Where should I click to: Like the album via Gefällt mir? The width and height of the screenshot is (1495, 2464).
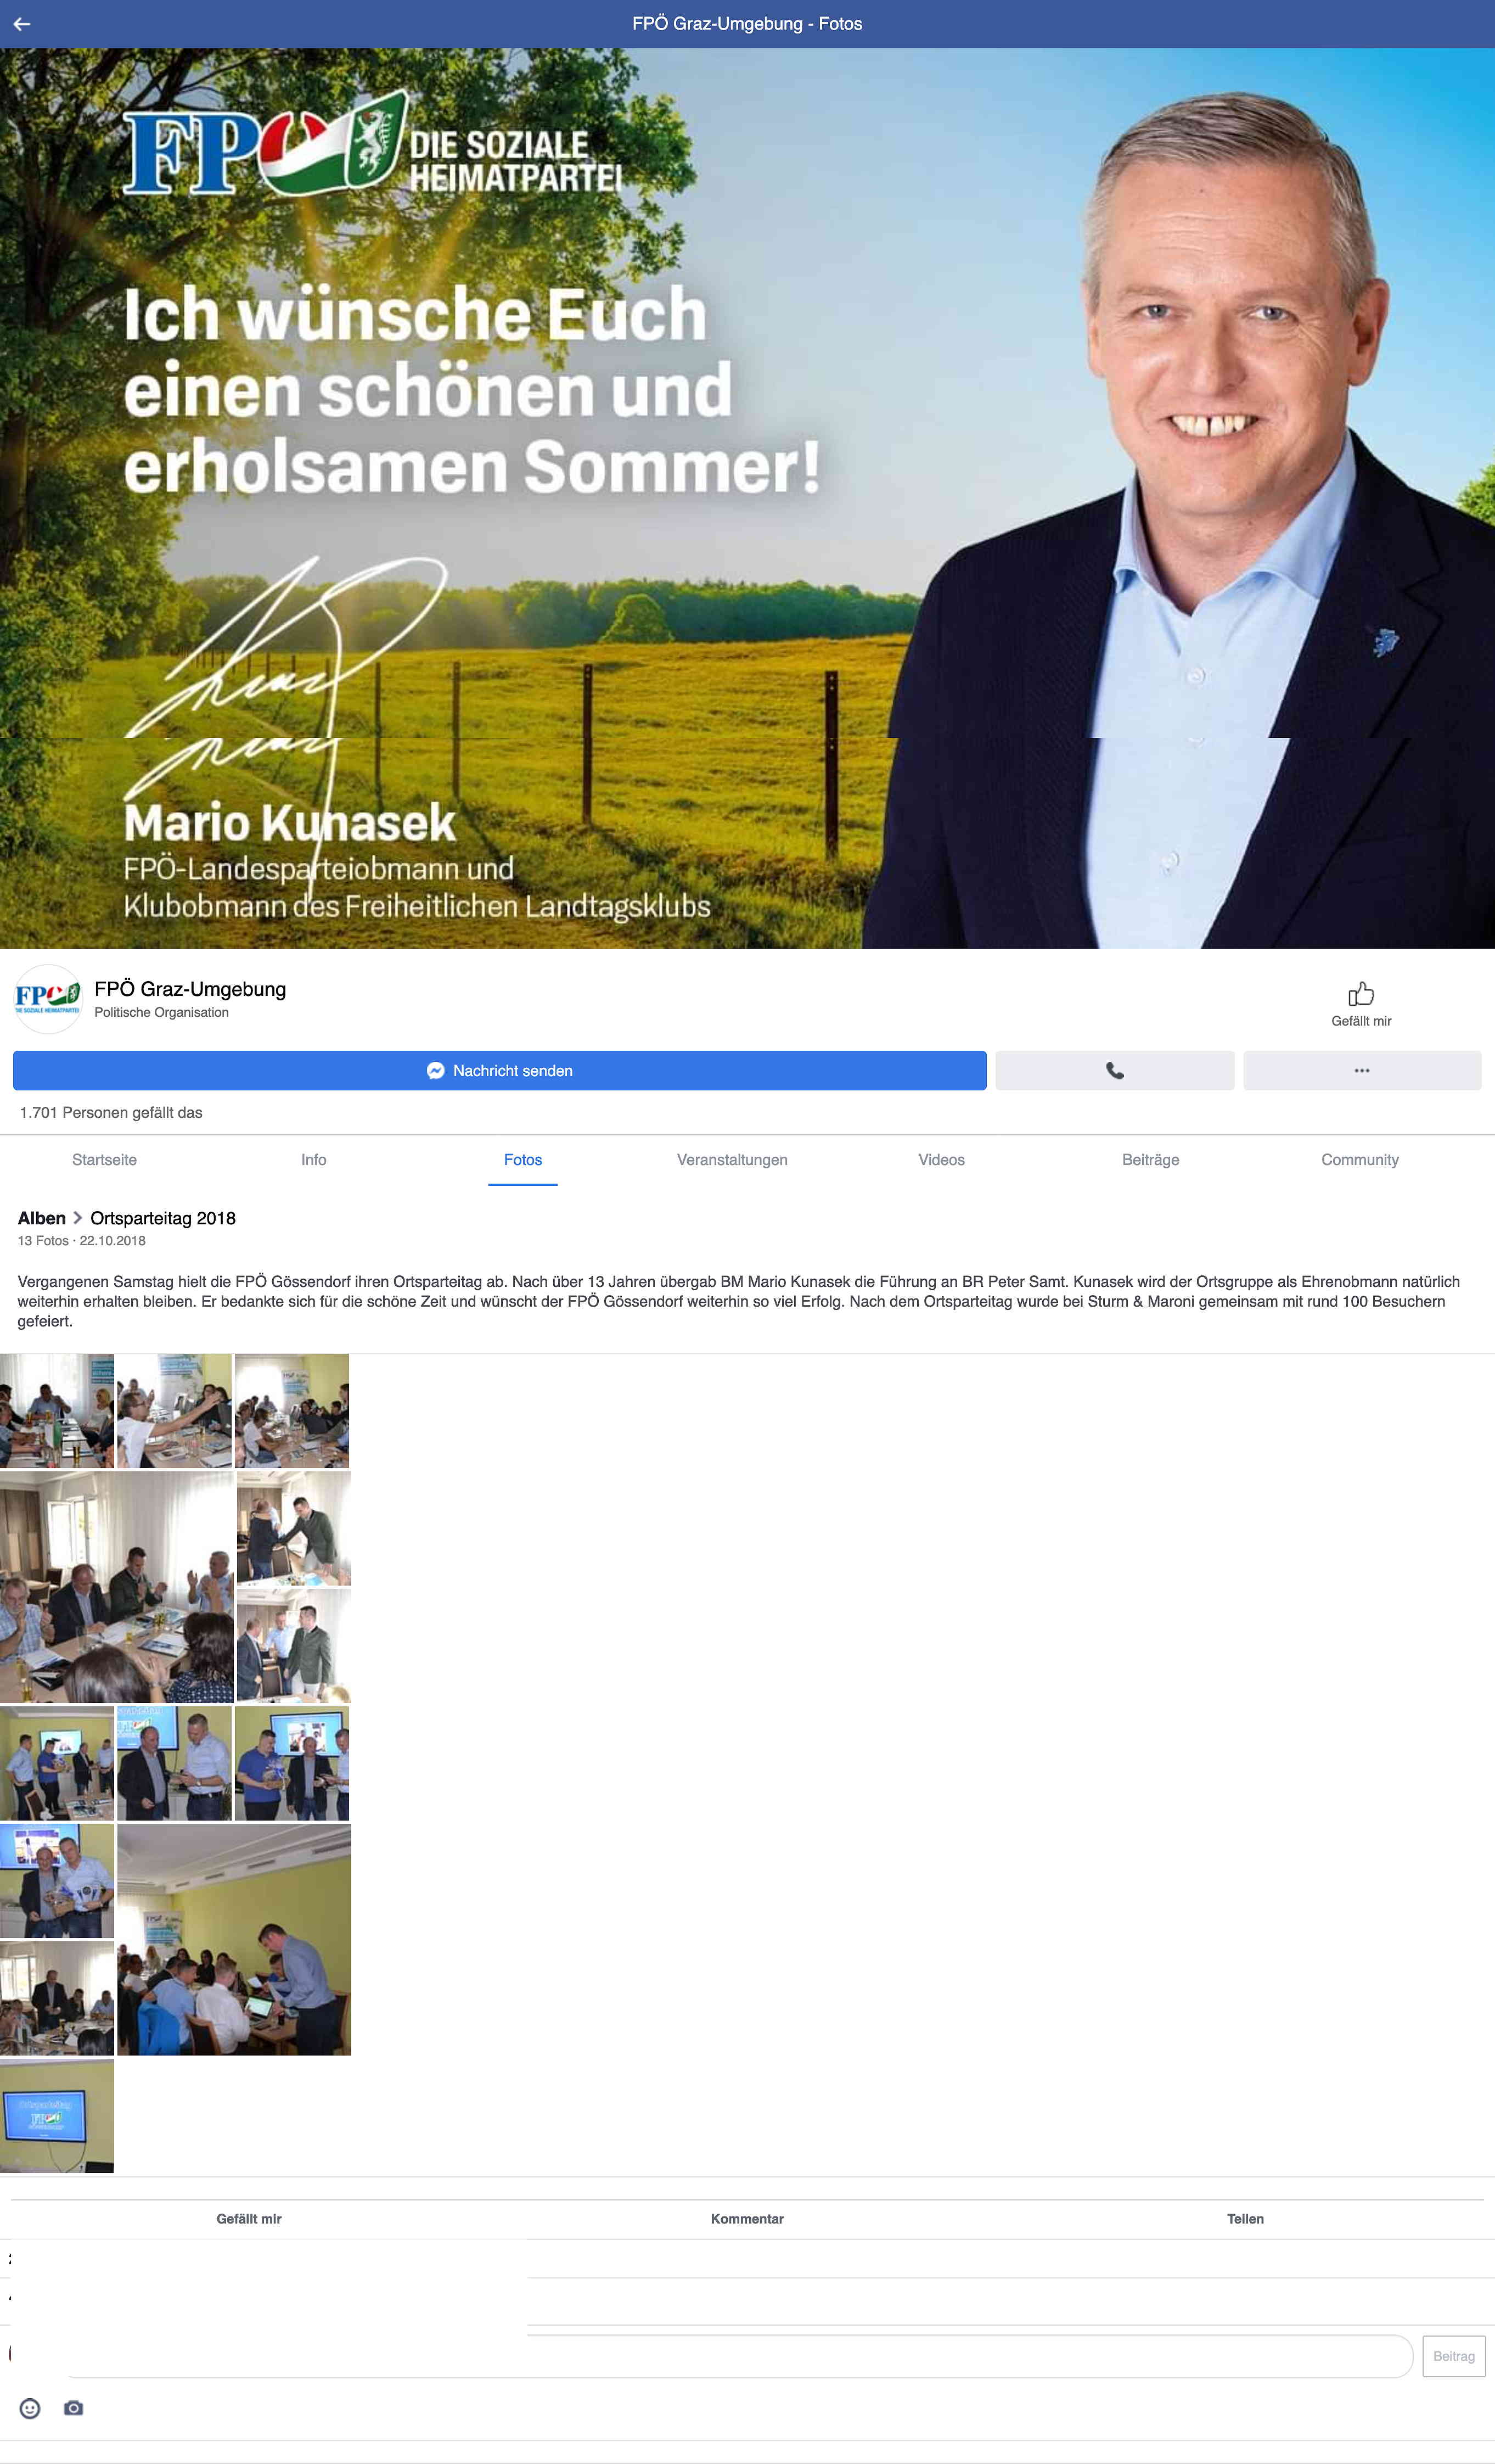click(x=249, y=2219)
